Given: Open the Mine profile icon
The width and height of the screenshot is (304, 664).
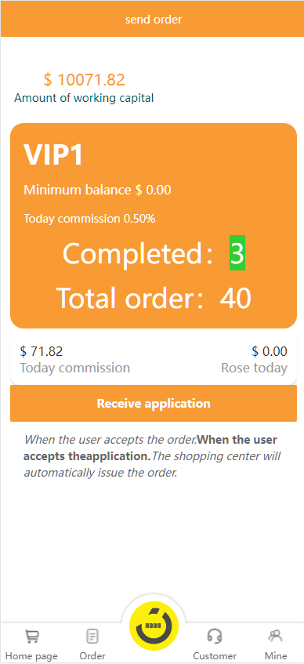Looking at the screenshot, I should (x=275, y=636).
